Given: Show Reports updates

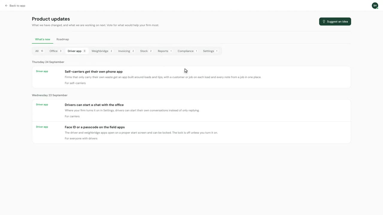Looking at the screenshot, I should pyautogui.click(x=165, y=51).
